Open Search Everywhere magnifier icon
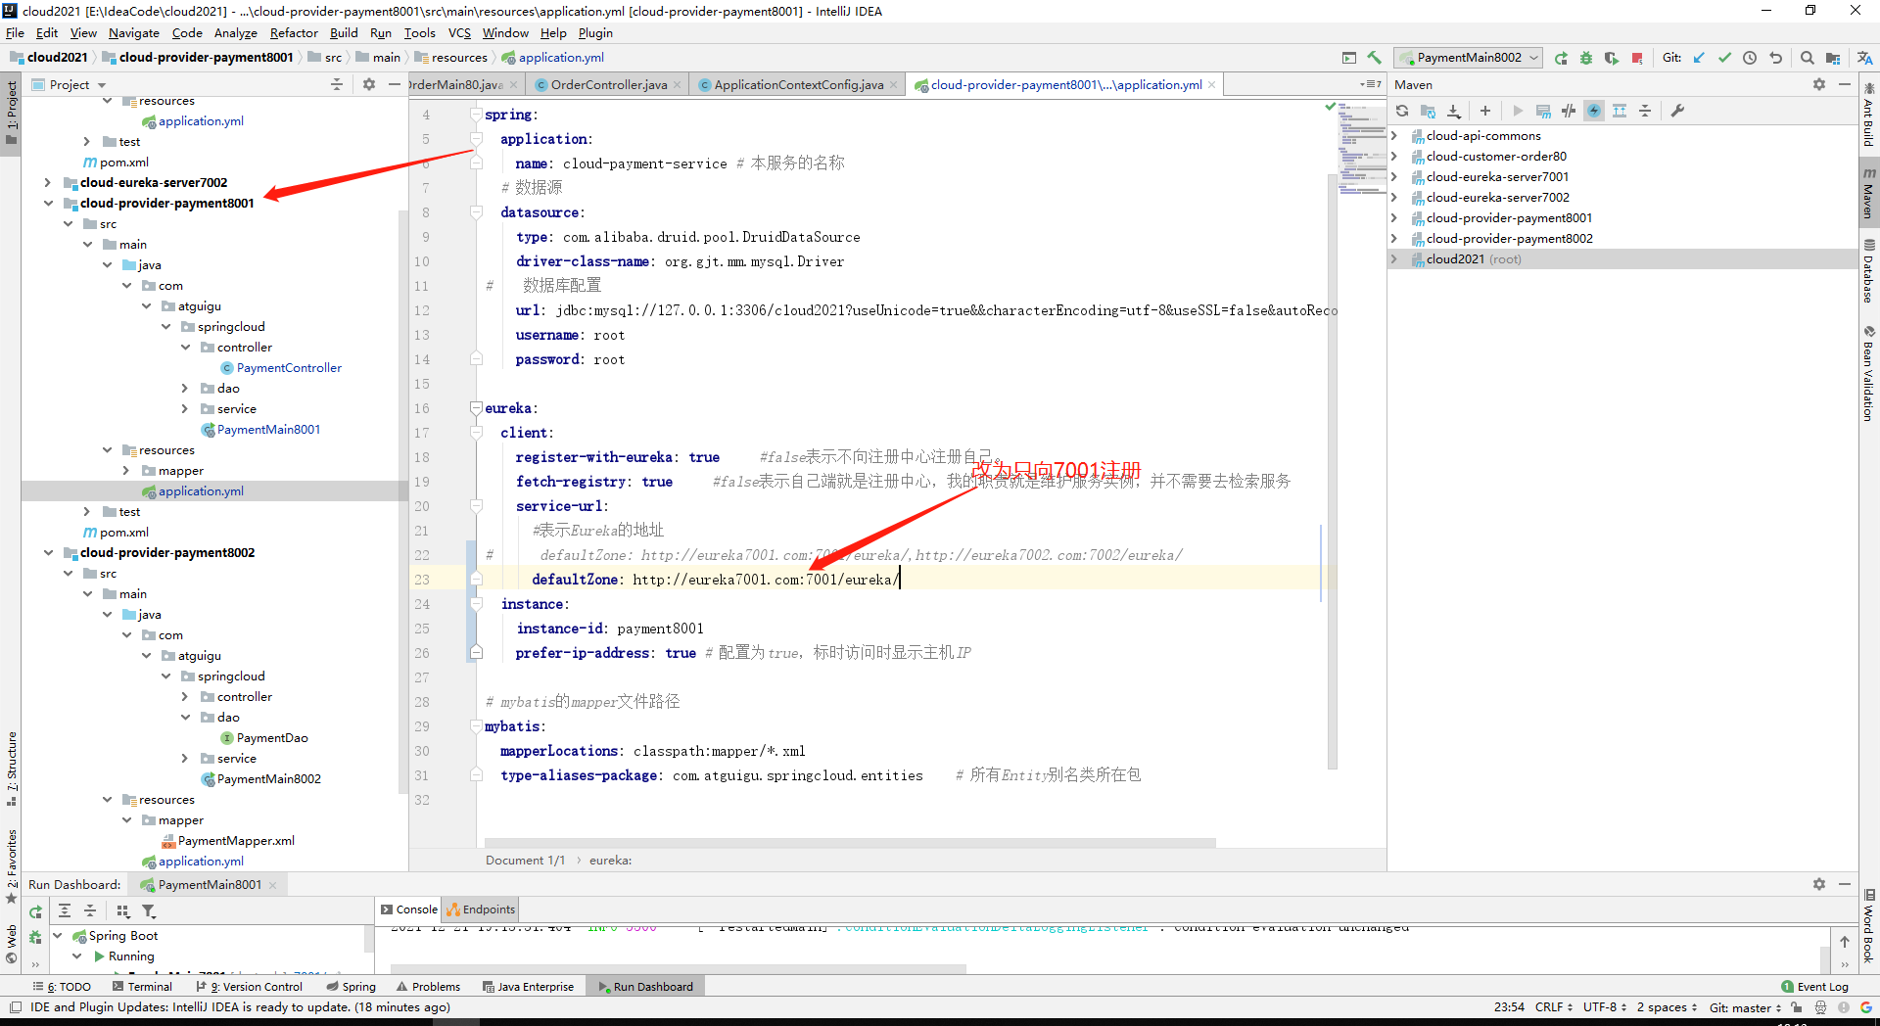The height and width of the screenshot is (1026, 1880). coord(1808,58)
